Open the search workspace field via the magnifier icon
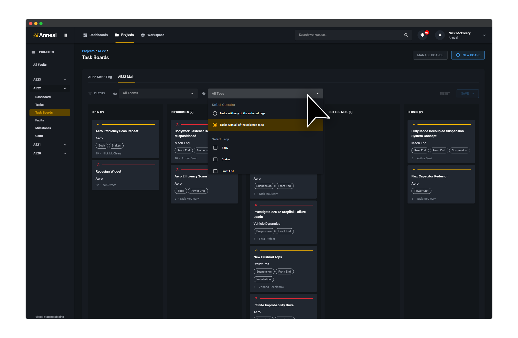 [x=406, y=35]
